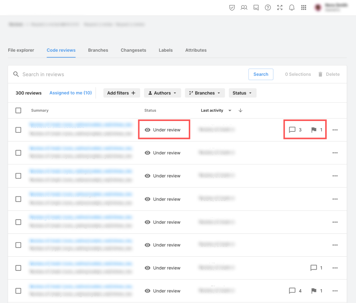Switch to the File explorer tab
This screenshot has height=303, width=356.
pos(21,50)
